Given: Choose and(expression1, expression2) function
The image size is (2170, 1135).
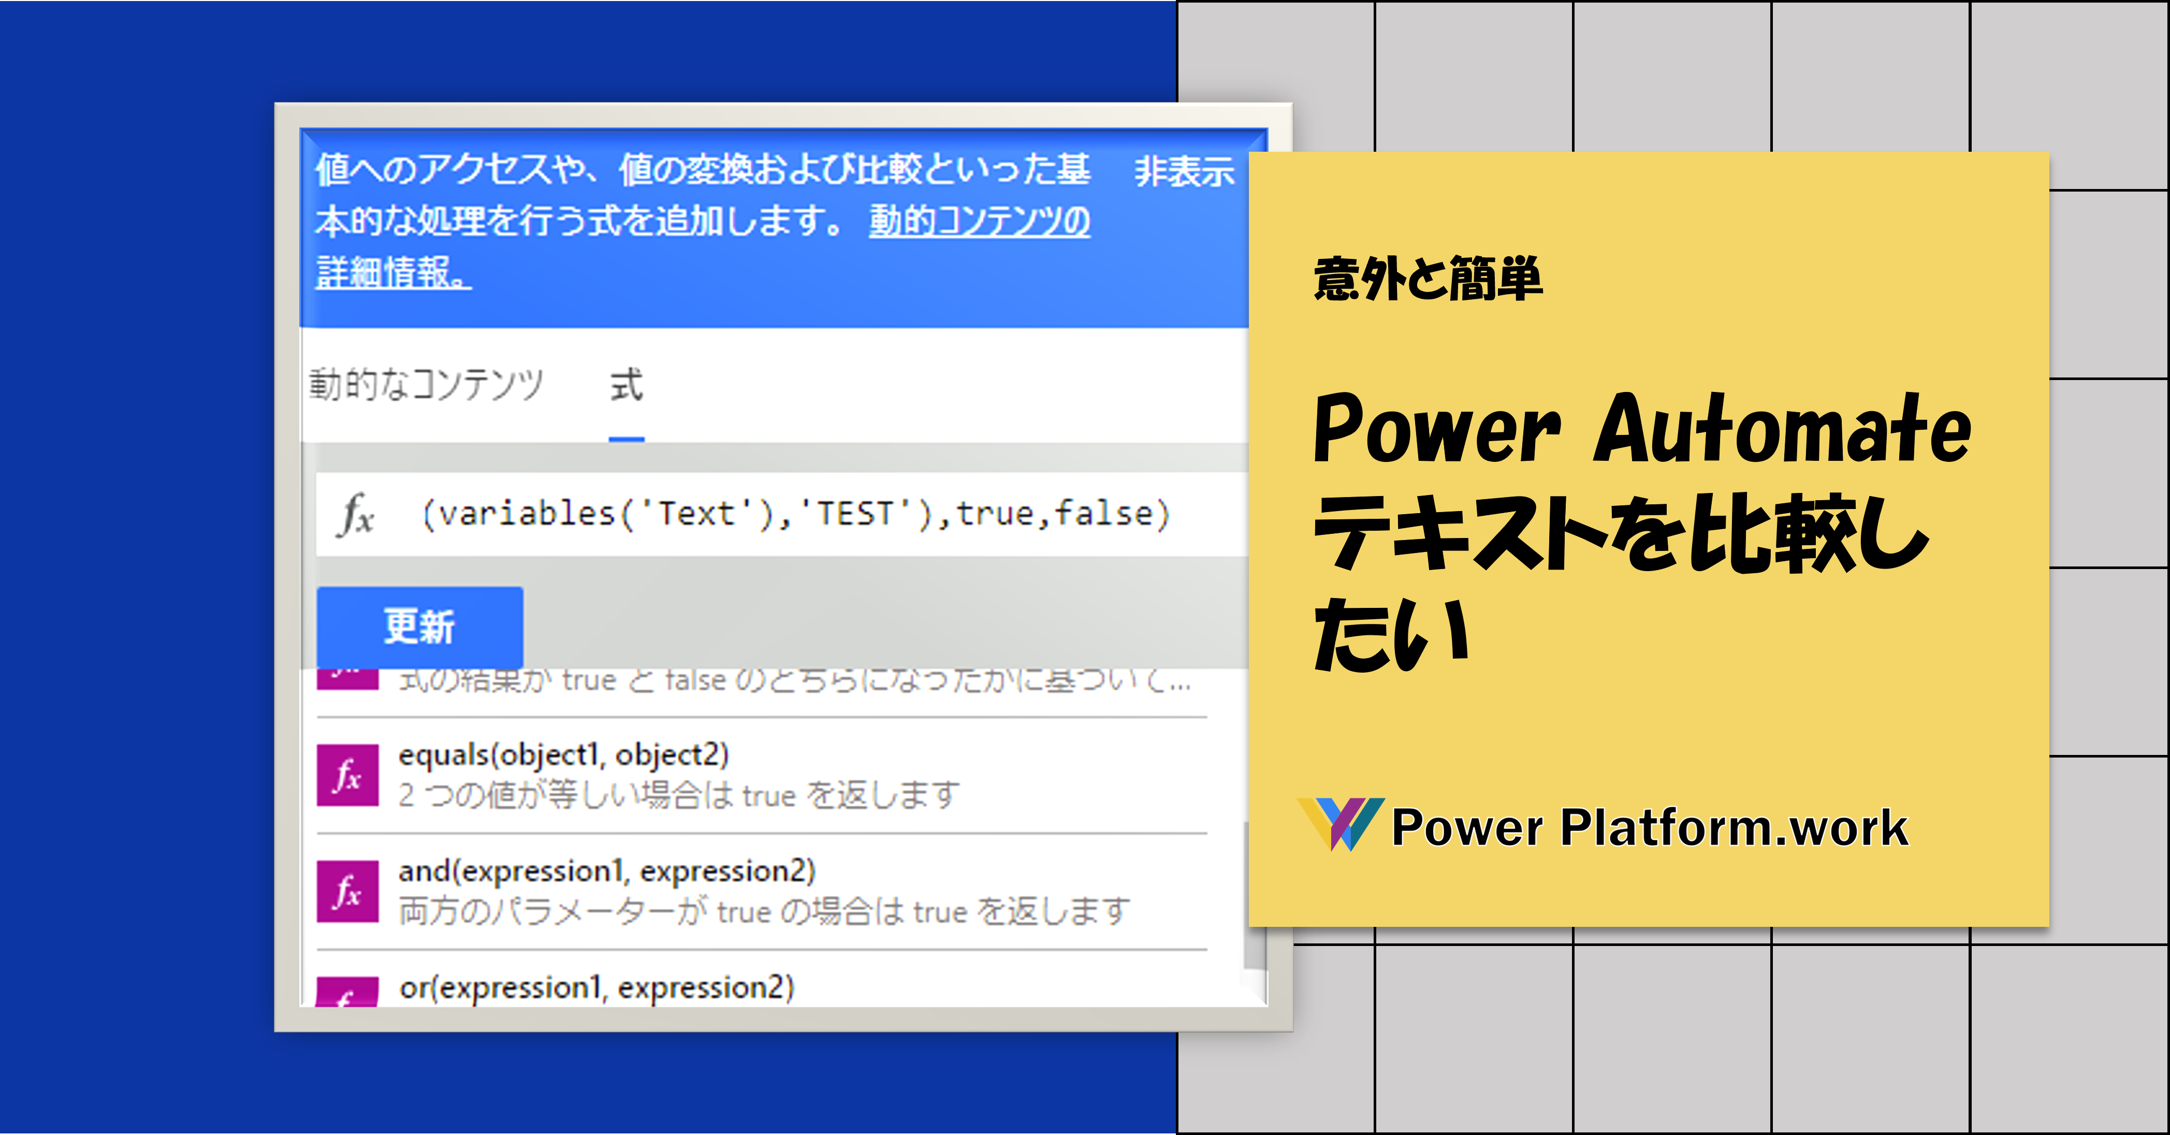Looking at the screenshot, I should coord(607,871).
